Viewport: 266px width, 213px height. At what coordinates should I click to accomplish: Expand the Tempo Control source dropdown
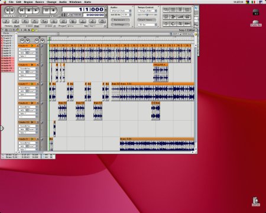tap(147, 11)
